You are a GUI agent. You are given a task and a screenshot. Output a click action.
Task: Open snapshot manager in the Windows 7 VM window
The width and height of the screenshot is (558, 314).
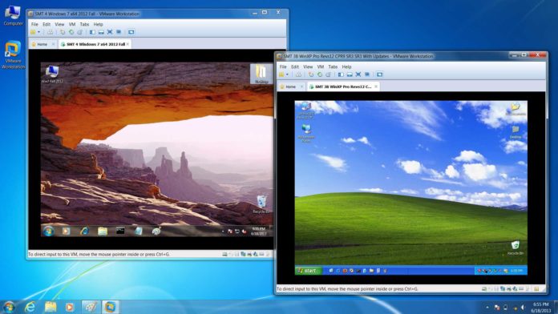[x=79, y=32]
